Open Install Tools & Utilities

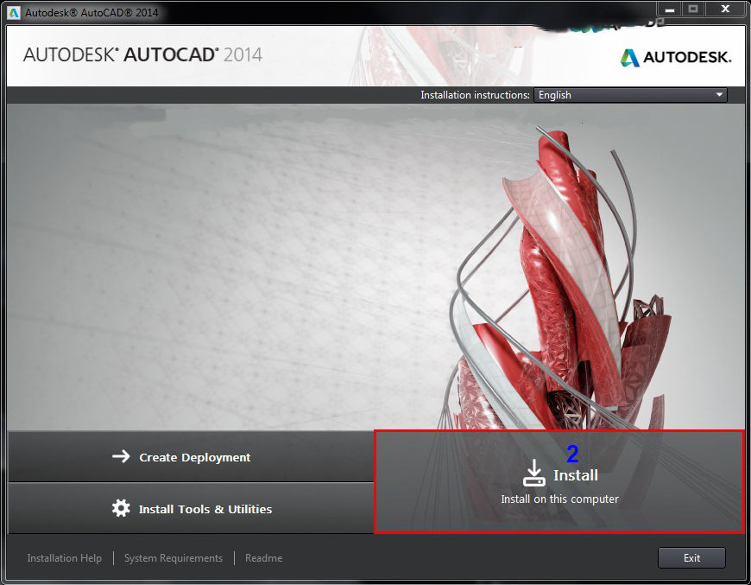coord(191,508)
